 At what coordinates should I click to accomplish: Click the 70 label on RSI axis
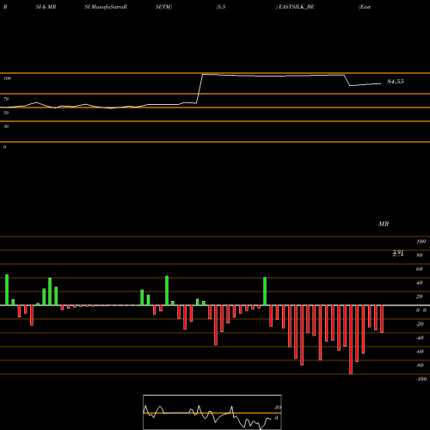[6, 99]
